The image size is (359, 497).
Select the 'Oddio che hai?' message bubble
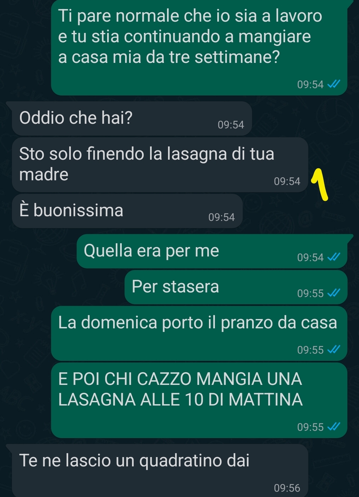132,119
